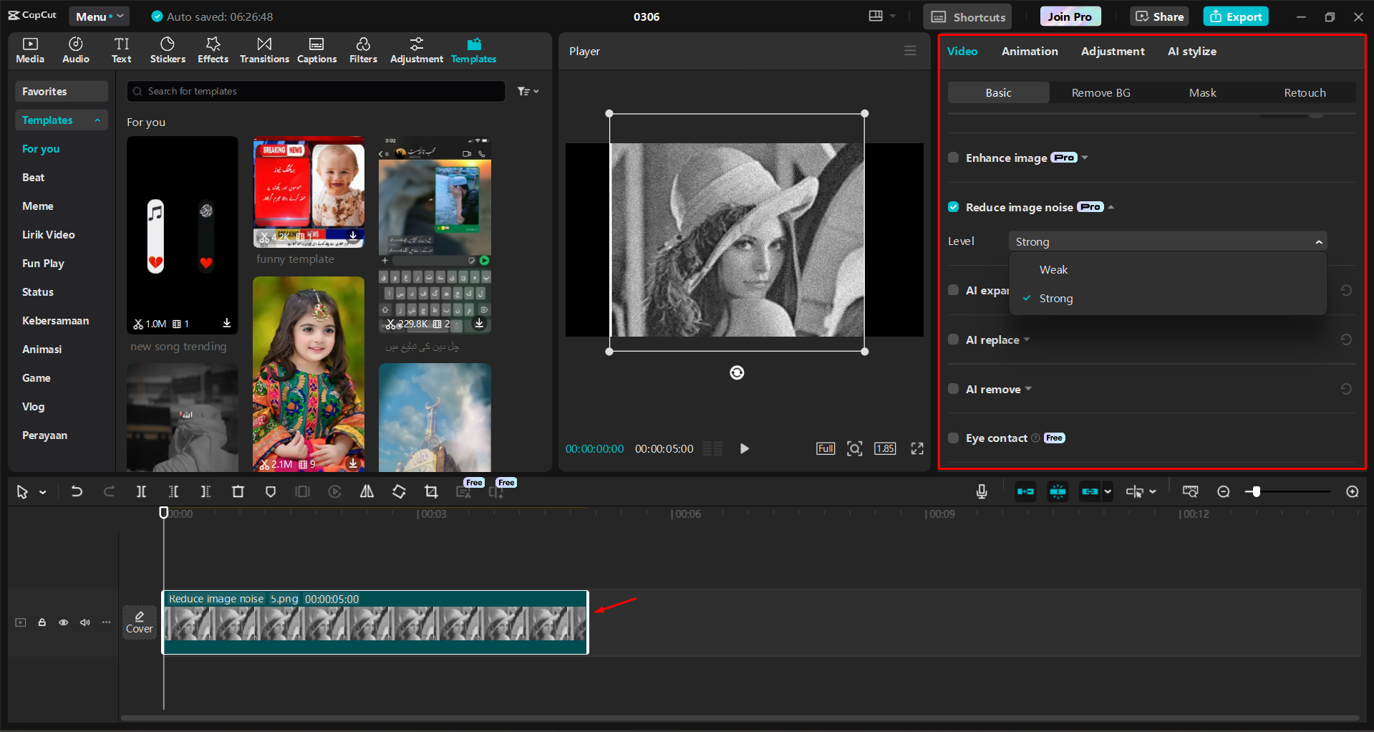Mirror the clip horizontally

[x=367, y=491]
